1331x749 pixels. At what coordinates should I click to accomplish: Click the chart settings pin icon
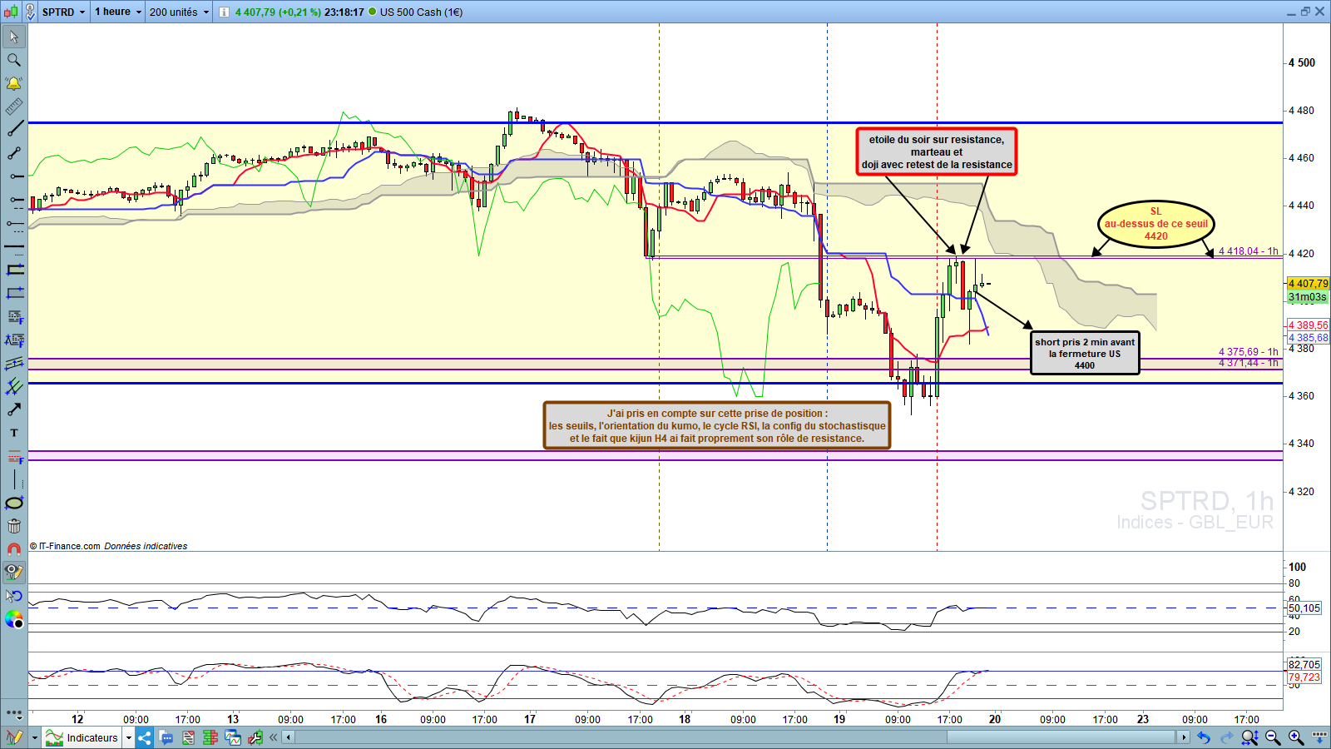[x=31, y=12]
